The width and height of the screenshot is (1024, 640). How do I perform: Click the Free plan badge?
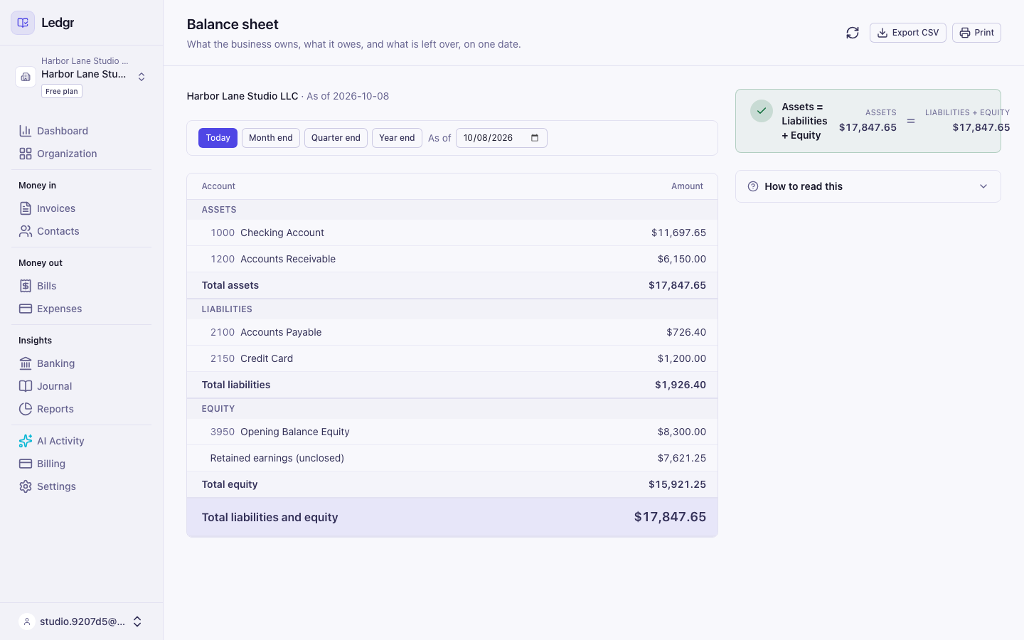point(62,91)
